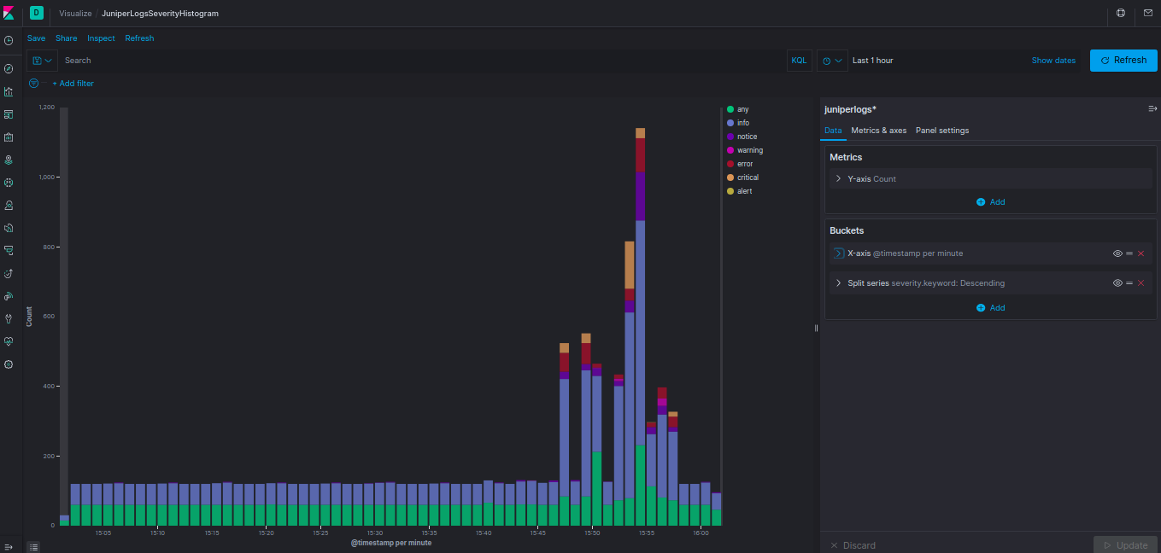
Task: Open Discover from the compass icon
Action: (x=9, y=68)
